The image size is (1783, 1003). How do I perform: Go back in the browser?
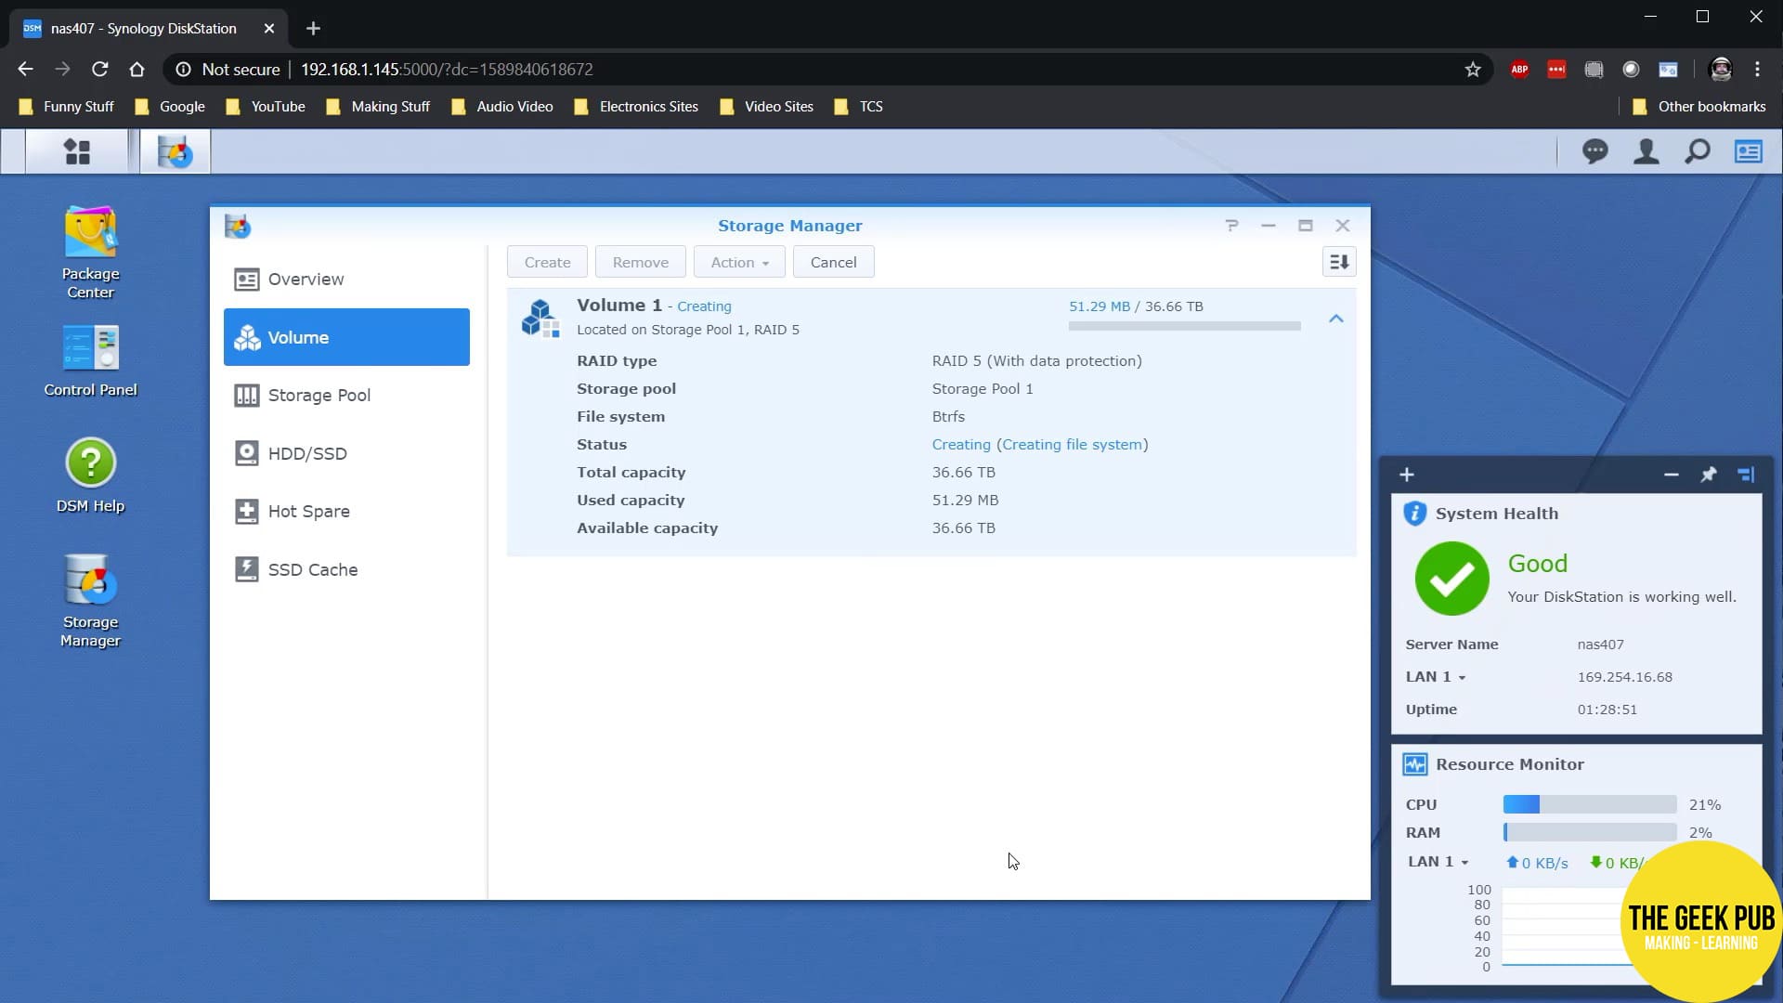point(25,70)
